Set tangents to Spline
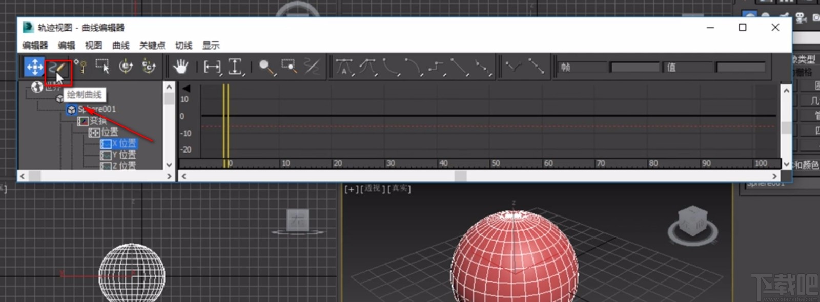This screenshot has height=302, width=820. pos(367,67)
